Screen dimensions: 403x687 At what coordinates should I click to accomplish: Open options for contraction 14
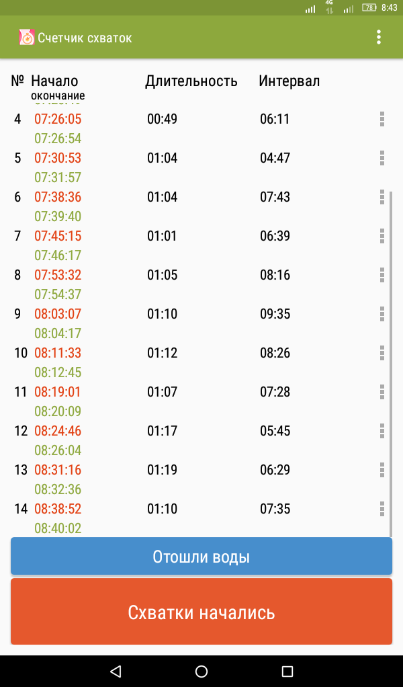coord(382,509)
